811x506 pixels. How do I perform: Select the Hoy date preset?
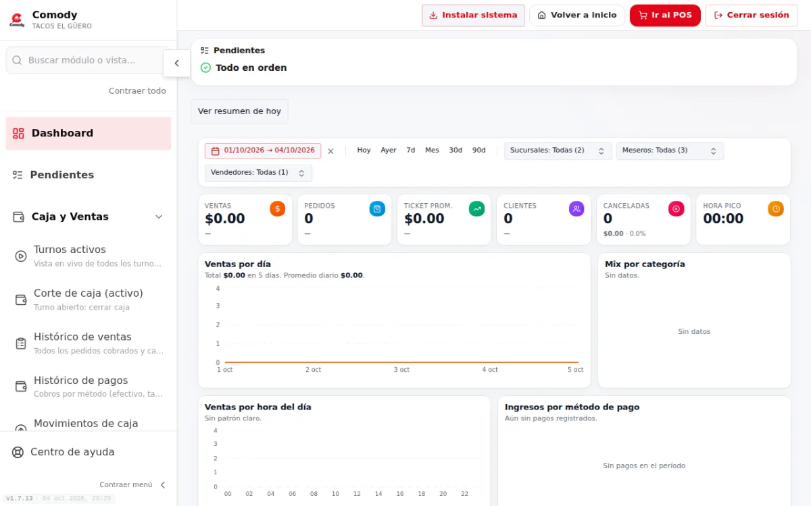(x=364, y=150)
